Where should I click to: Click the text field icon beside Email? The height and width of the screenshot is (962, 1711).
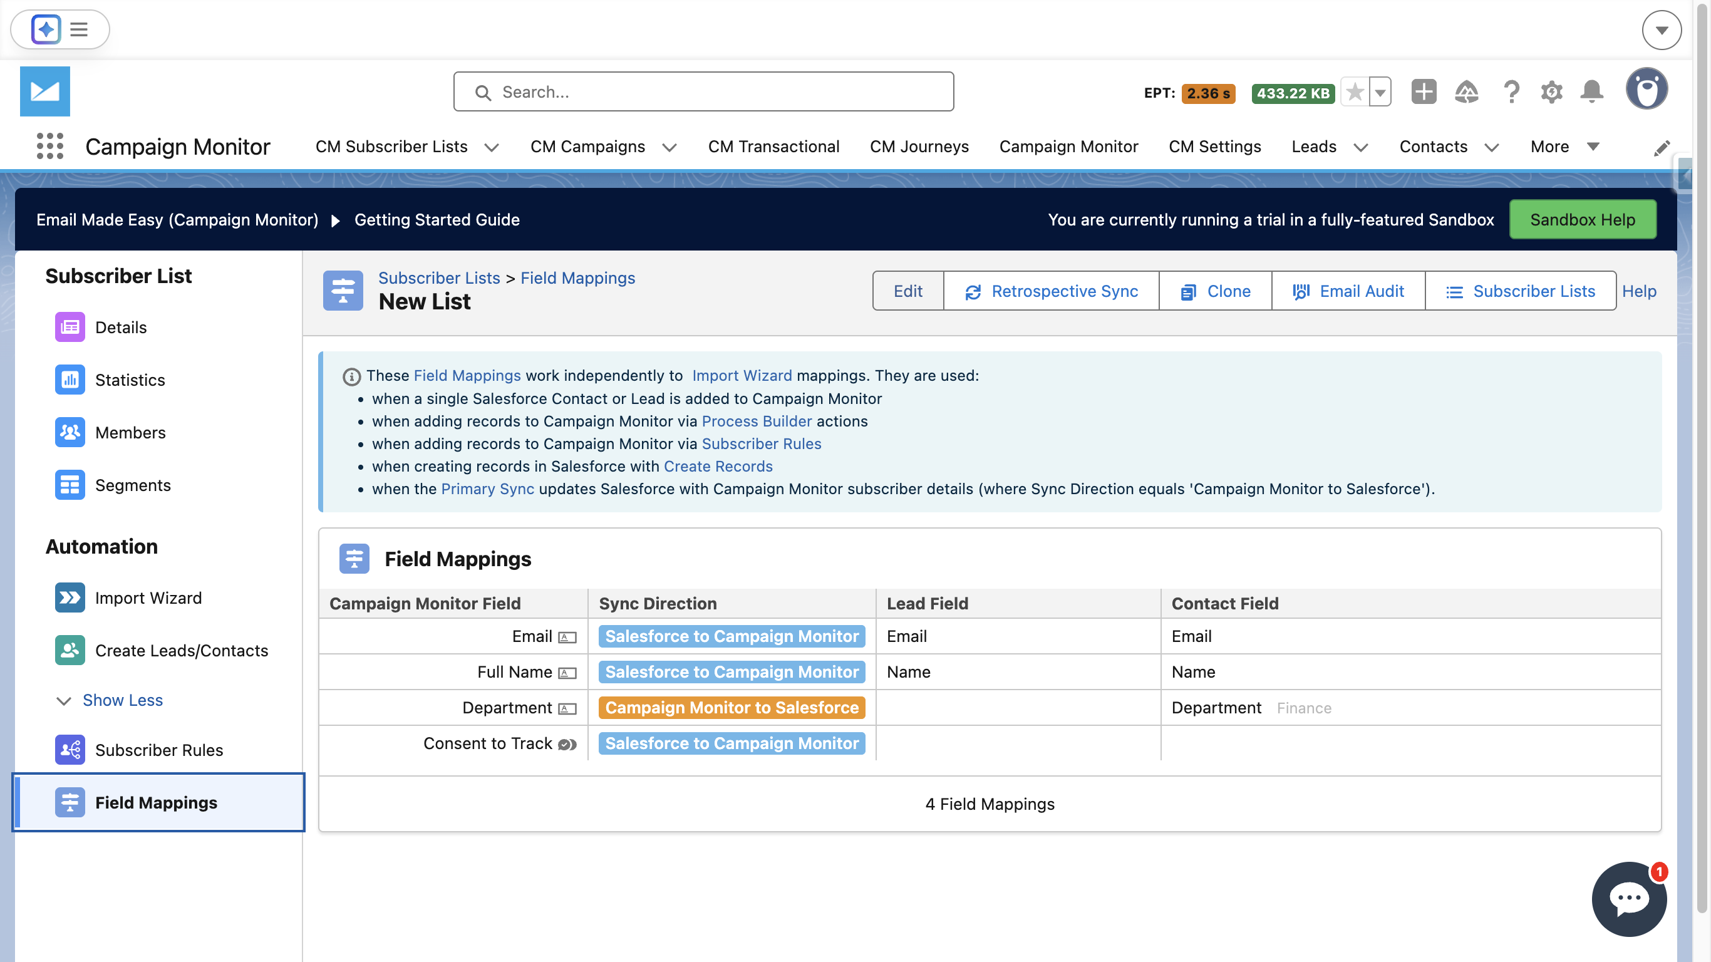click(567, 637)
